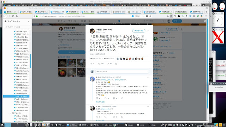Viewport: 226px width, 127px height.
Task: Close the bookmarks sidebar
Action: point(29,21)
